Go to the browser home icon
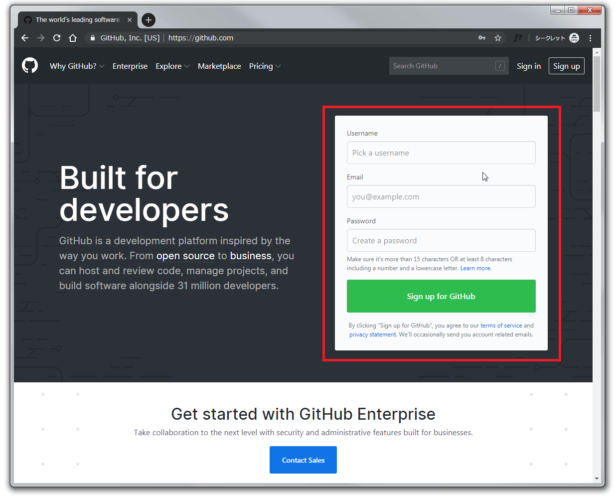615x497 pixels. [73, 38]
